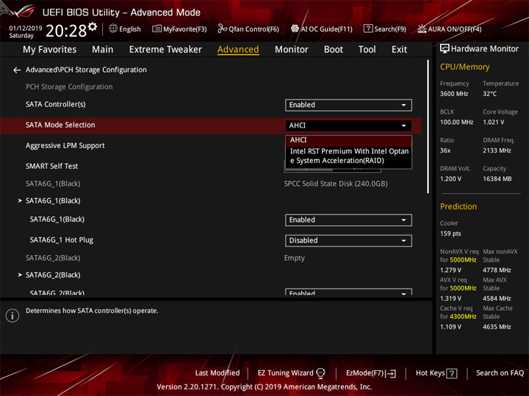Open SATA Mode Selection AHCI dropdown
The width and height of the screenshot is (529, 396).
[348, 125]
